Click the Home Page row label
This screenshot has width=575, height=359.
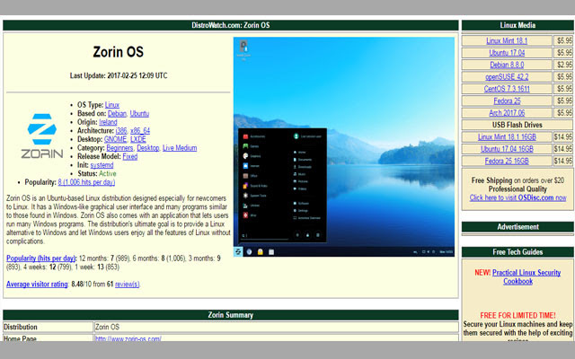[20, 338]
